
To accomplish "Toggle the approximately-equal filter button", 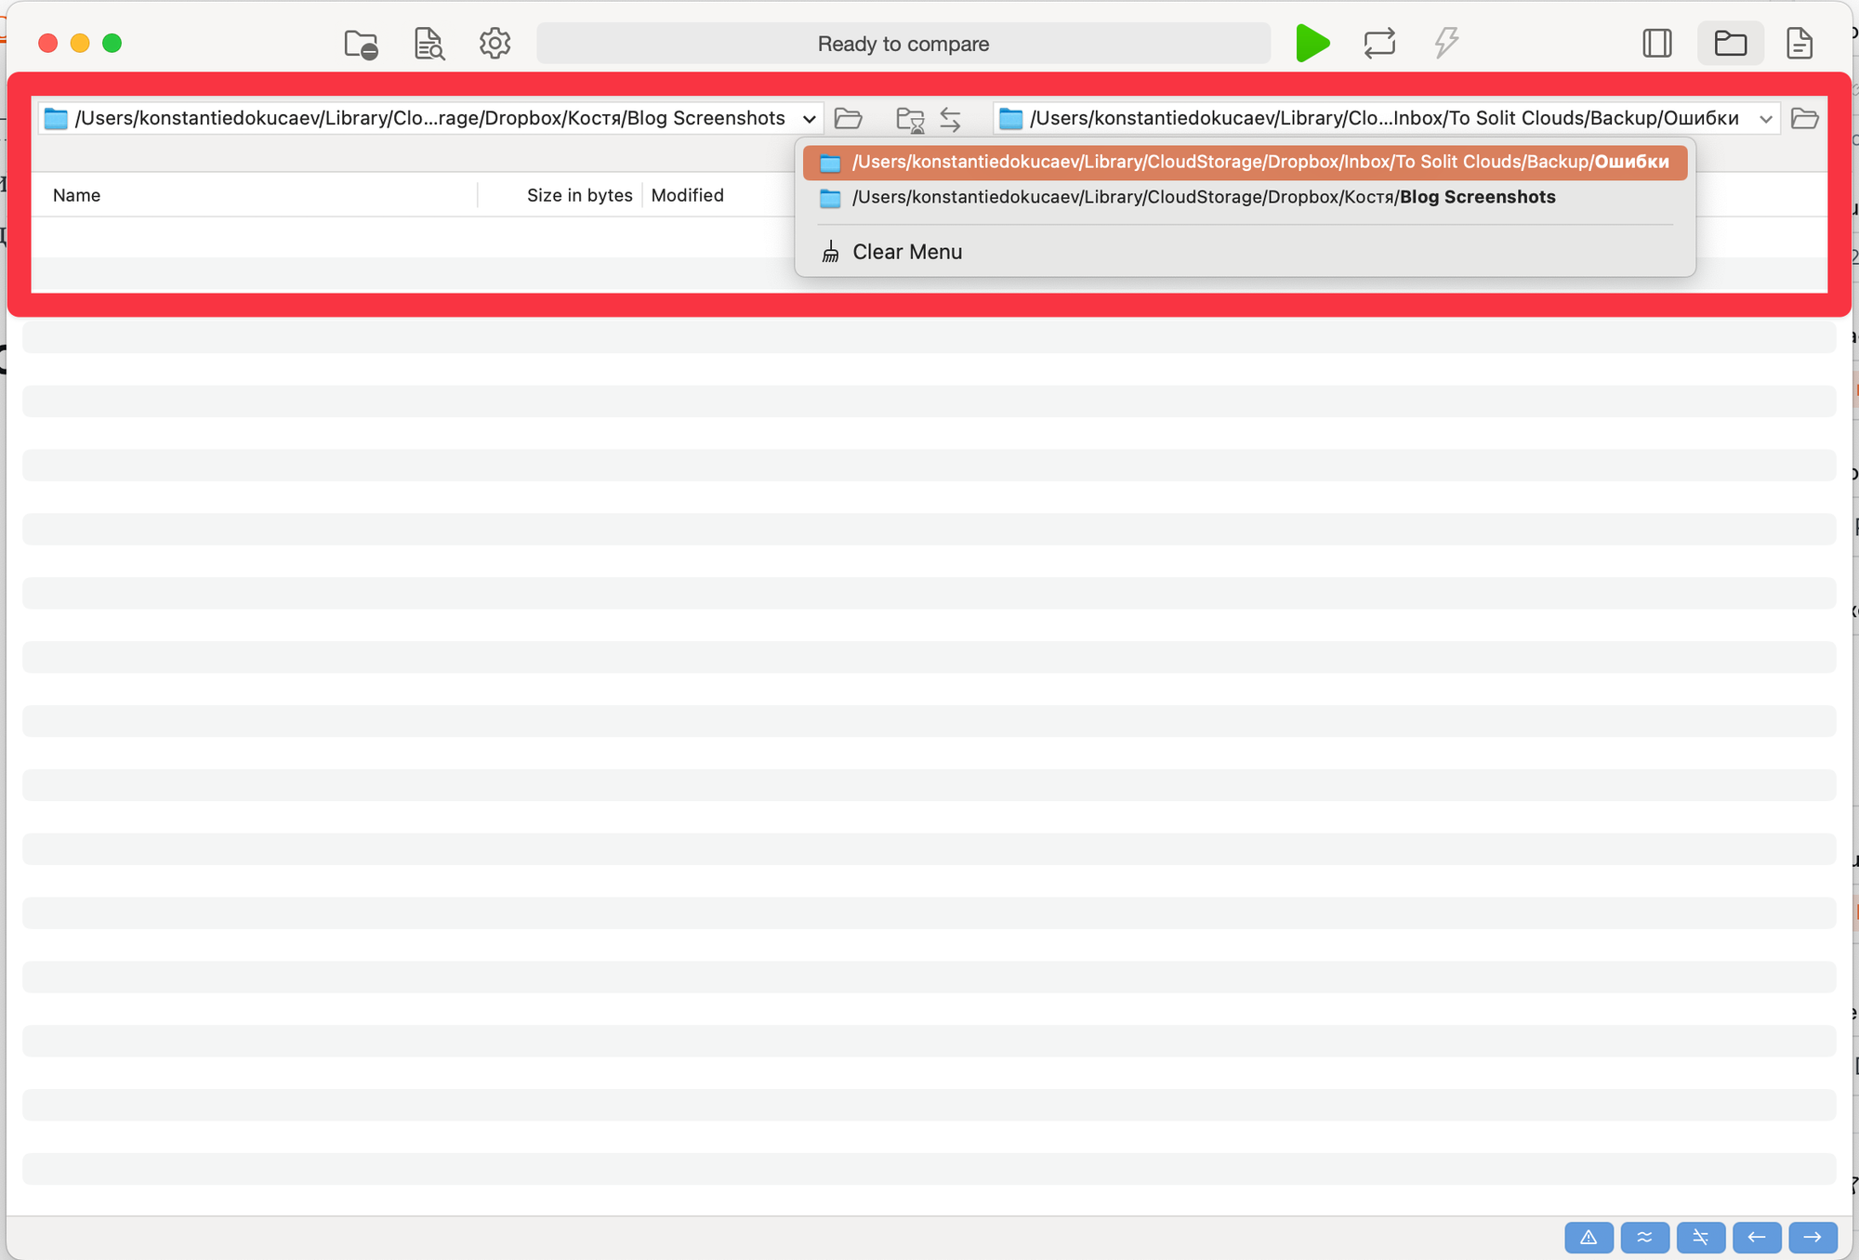I will coord(1644,1237).
